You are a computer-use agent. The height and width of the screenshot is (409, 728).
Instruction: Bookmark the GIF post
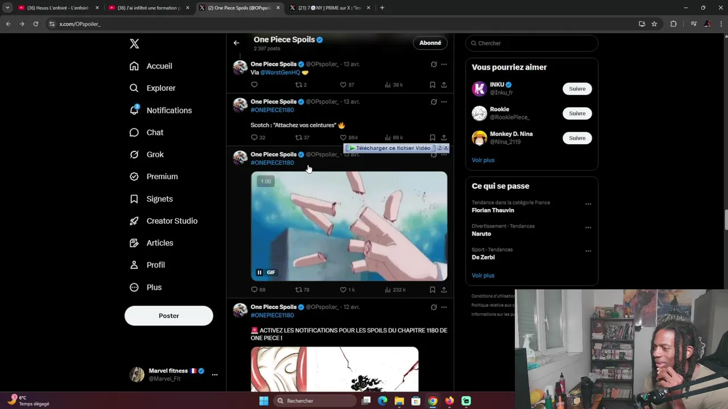(x=432, y=290)
